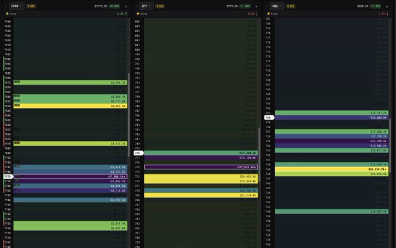This screenshot has height=248, width=396.
Task: Select the green bar at QQQ strike 740
Action: pos(332,211)
